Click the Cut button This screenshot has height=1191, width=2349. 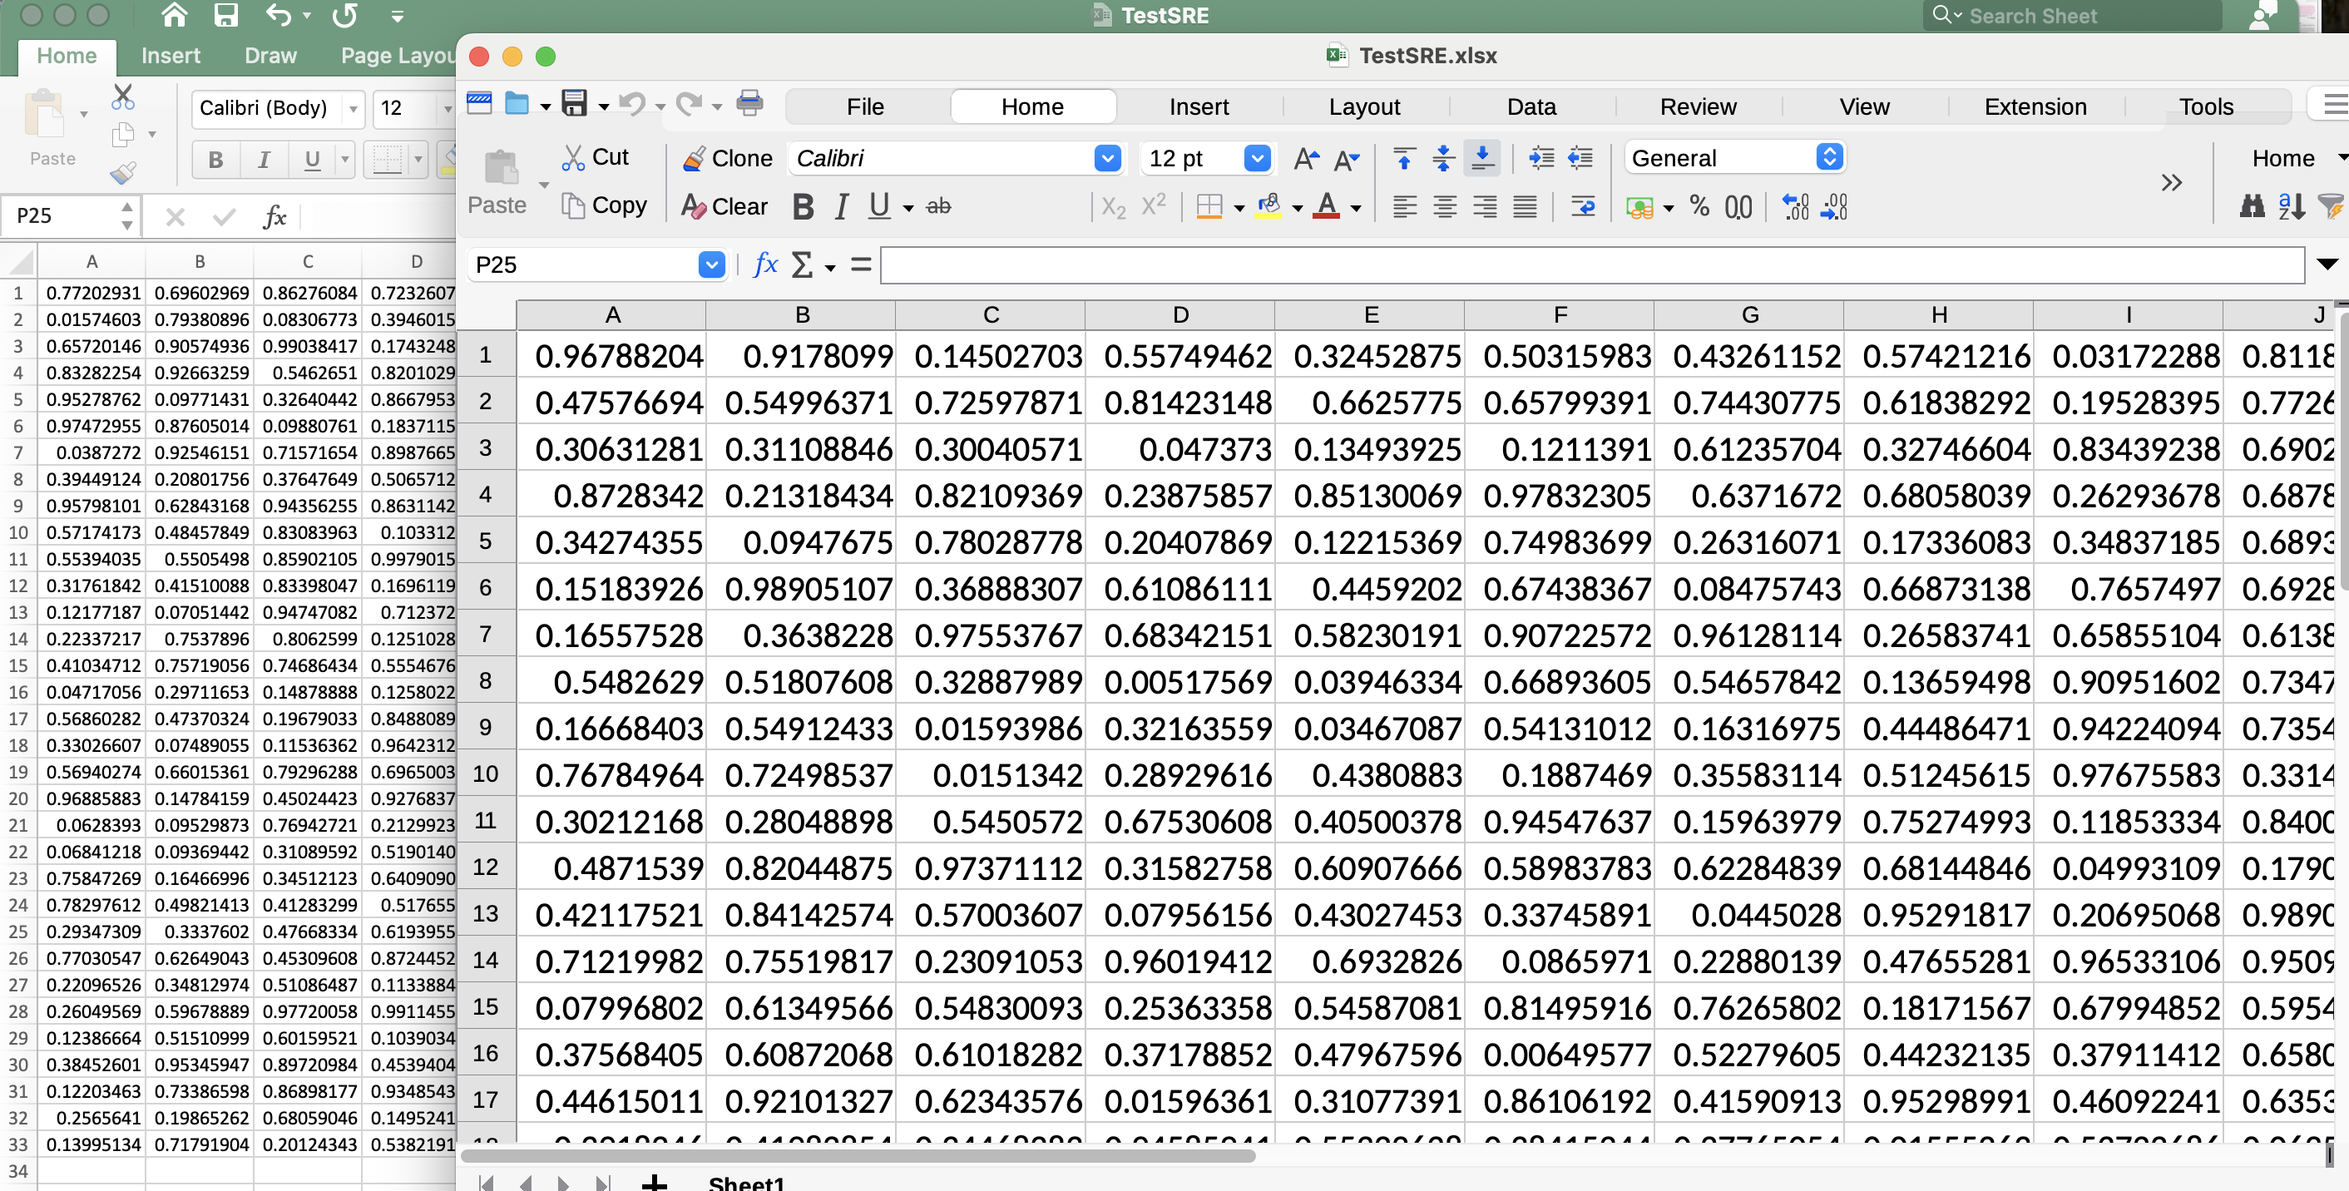[596, 157]
